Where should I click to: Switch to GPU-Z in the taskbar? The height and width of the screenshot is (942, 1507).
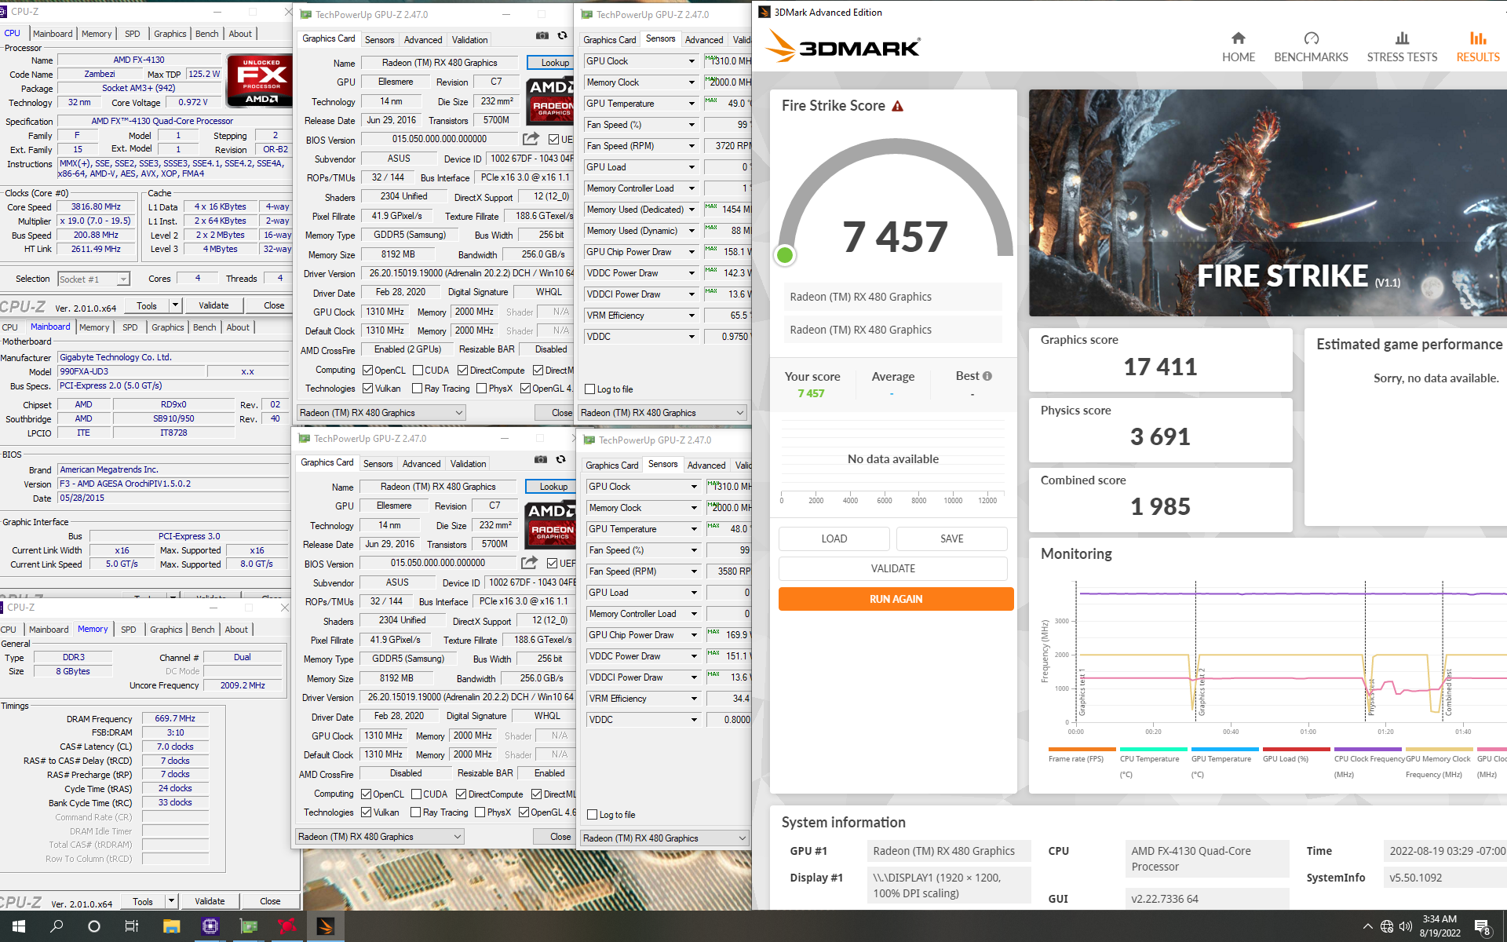(x=248, y=926)
